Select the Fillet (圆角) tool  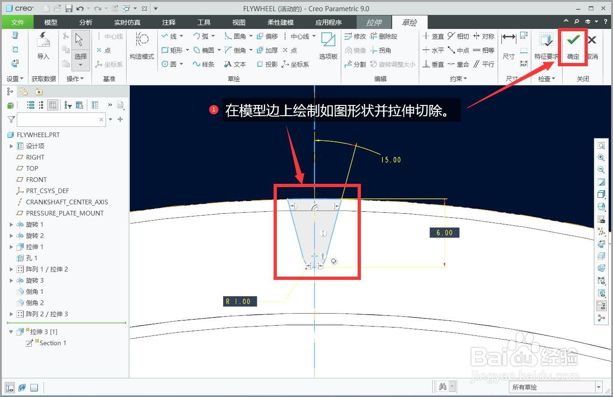235,36
